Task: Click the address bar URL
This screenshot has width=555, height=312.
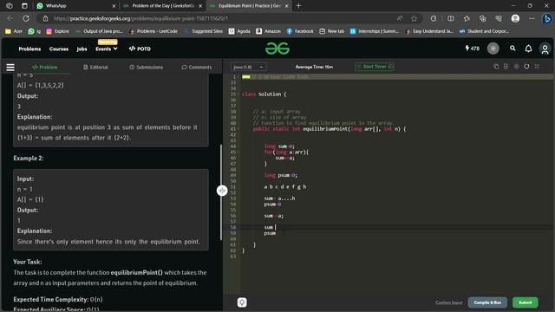Action: click(140, 18)
